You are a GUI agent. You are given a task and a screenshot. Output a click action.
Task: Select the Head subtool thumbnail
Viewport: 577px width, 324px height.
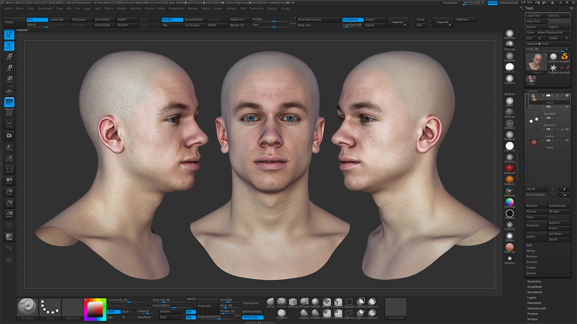(x=534, y=98)
